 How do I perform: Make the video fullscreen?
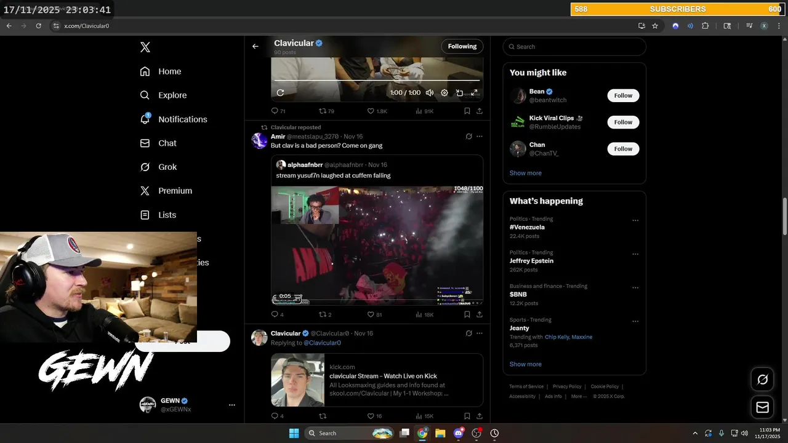coord(474,93)
